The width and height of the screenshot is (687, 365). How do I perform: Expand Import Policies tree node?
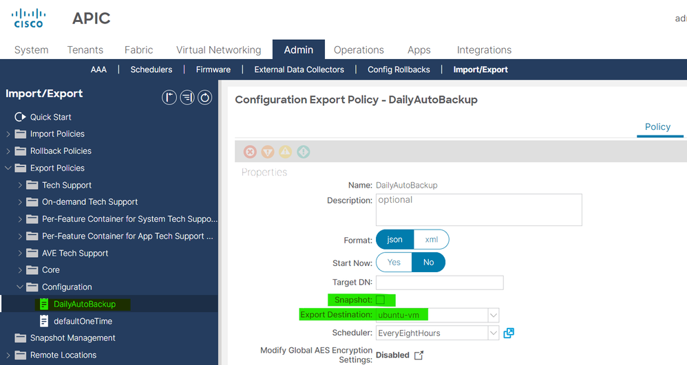coord(8,134)
